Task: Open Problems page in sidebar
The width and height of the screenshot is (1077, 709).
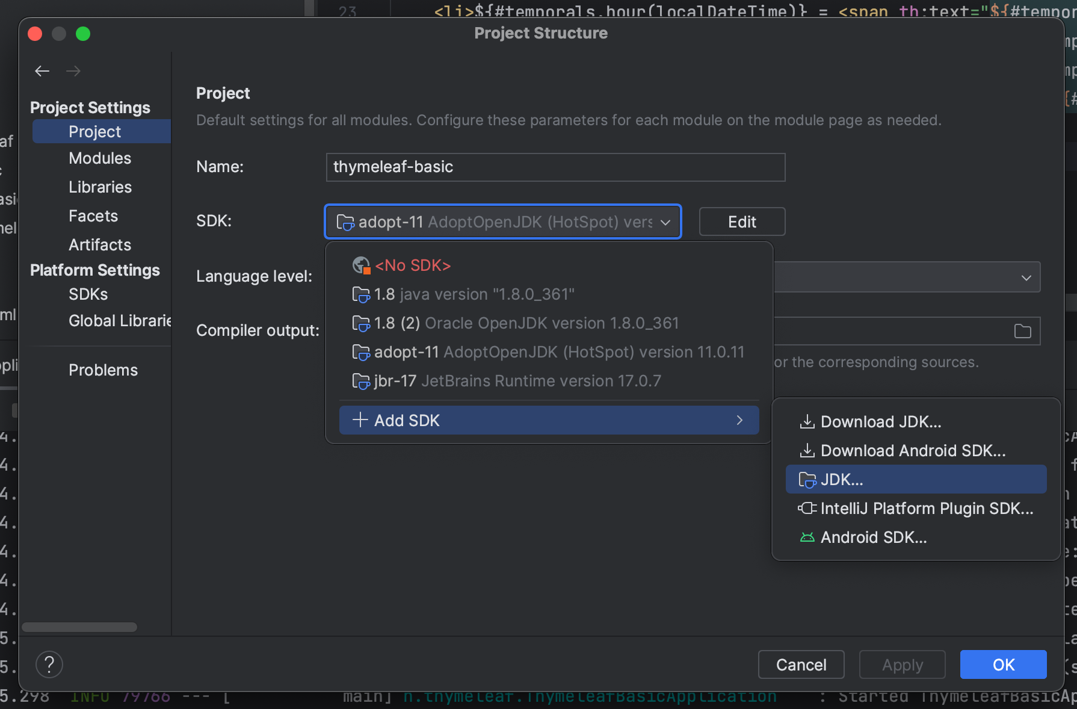Action: coord(103,370)
